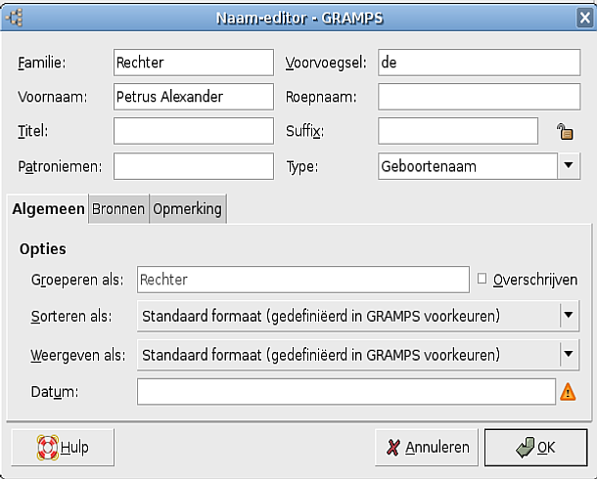Switch to the Bronnen tab
The width and height of the screenshot is (597, 479).
tap(118, 208)
